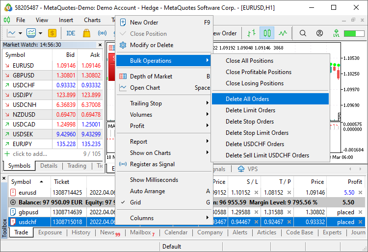
Task: Expand the Profit submenu
Action: point(164,126)
